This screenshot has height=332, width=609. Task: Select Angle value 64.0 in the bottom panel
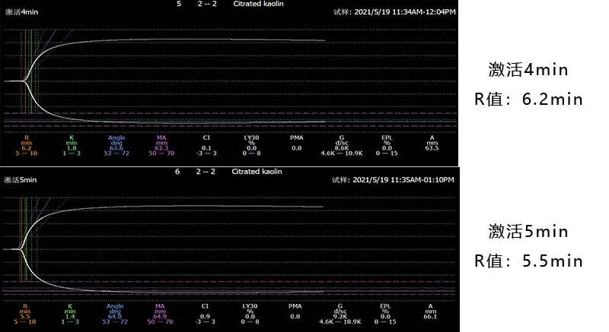115,316
